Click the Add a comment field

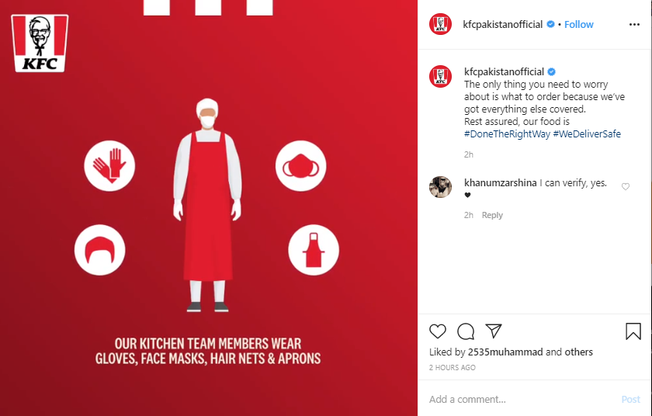pos(522,400)
